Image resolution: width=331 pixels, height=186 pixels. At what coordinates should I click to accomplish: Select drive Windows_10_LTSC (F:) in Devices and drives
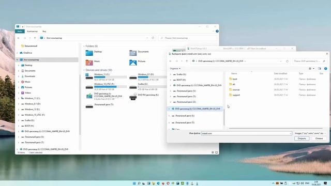[106, 86]
